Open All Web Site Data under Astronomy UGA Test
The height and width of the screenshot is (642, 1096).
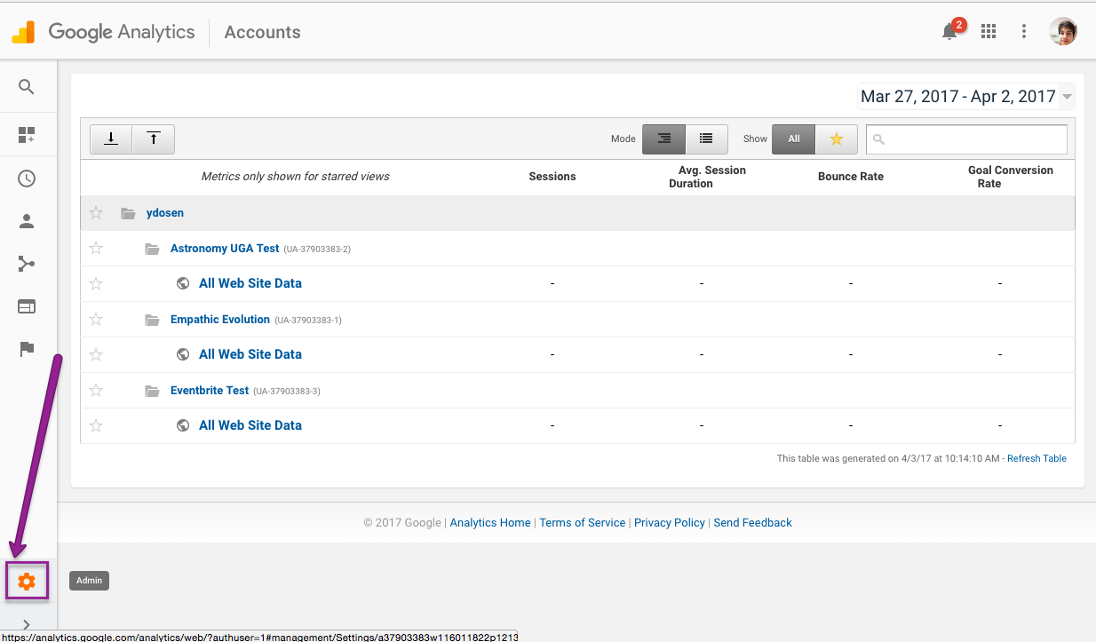(x=250, y=283)
